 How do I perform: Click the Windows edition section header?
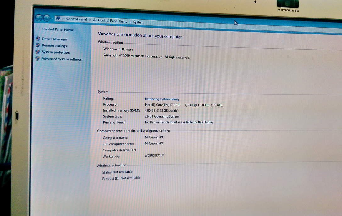(x=110, y=42)
